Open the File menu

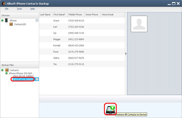(x=7, y=9)
